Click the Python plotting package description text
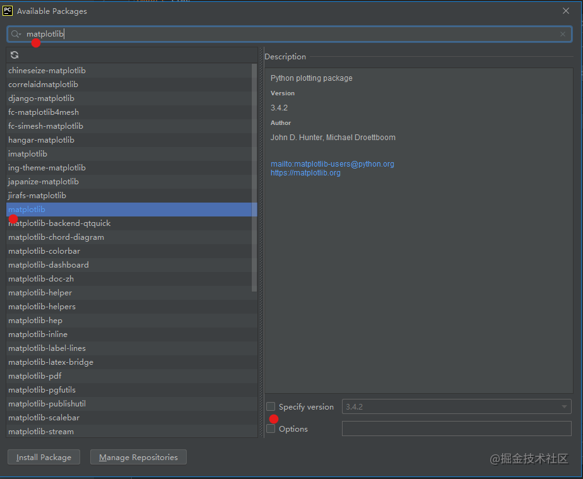583x479 pixels. 312,78
